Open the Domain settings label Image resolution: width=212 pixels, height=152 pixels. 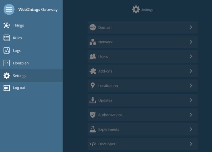tap(105, 28)
